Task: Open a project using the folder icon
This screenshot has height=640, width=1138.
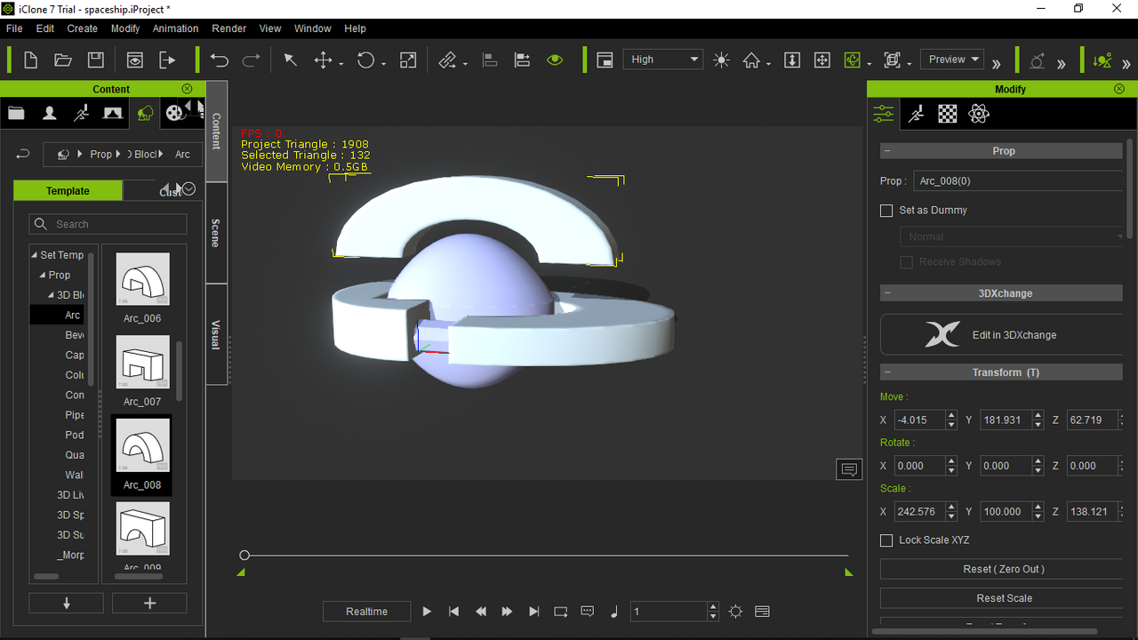Action: click(63, 60)
